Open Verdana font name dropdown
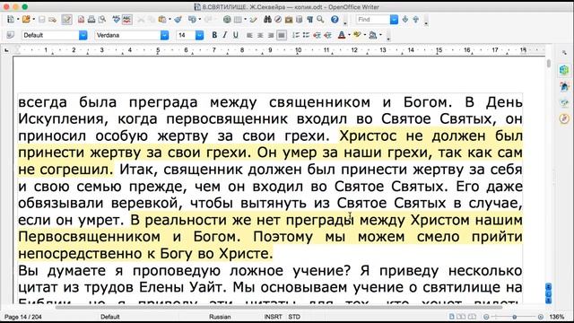The height and width of the screenshot is (323, 574). pos(164,35)
